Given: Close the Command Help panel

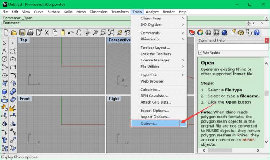Looking at the screenshot, I should [266, 40].
